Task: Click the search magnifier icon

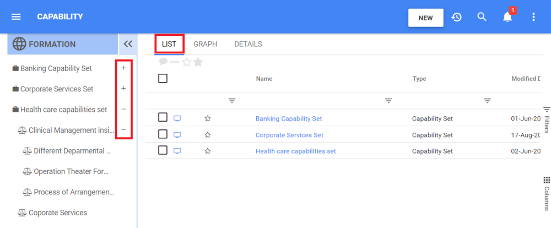Action: point(482,17)
